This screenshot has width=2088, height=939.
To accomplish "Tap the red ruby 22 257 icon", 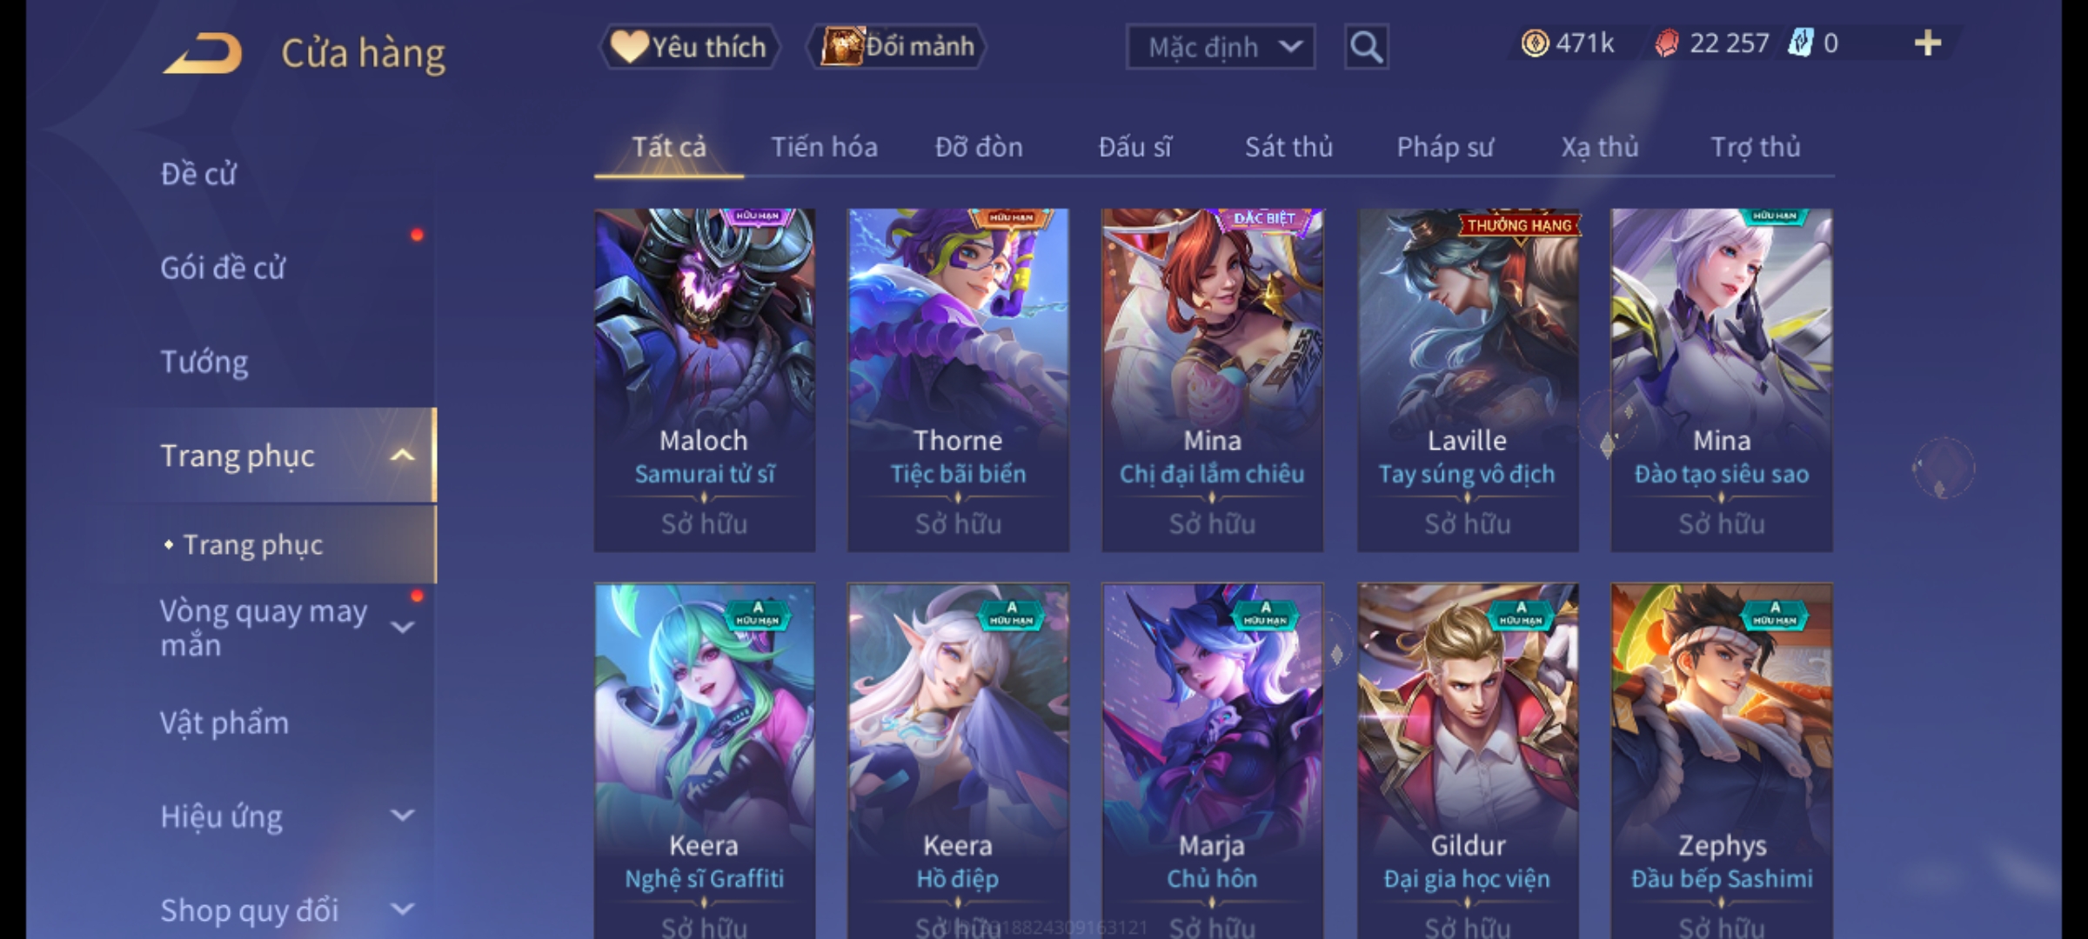I will tap(1667, 43).
